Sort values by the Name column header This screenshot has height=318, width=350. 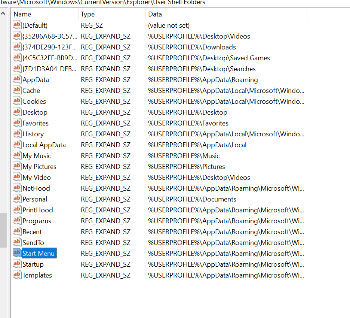click(44, 14)
